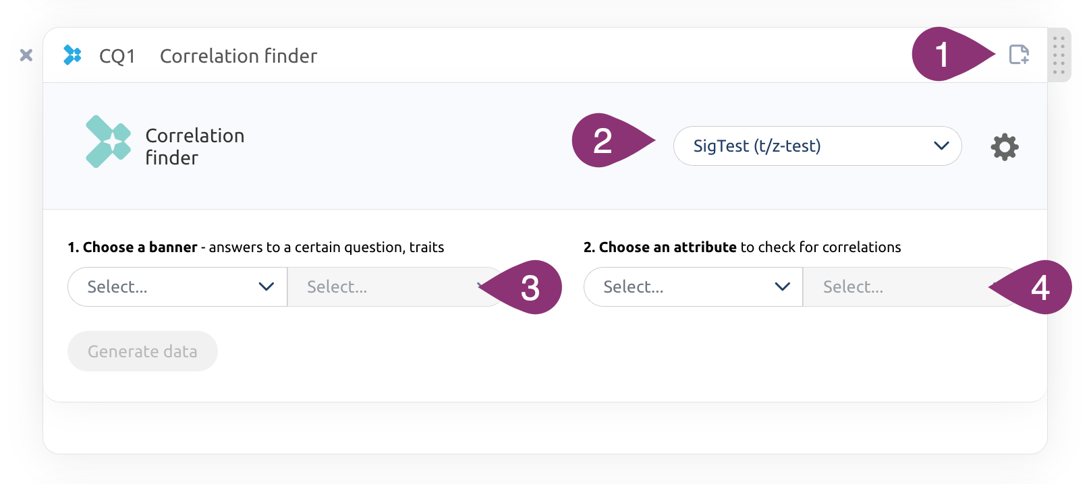Open the SigTest (t/z-test) dropdown

pyautogui.click(x=817, y=146)
